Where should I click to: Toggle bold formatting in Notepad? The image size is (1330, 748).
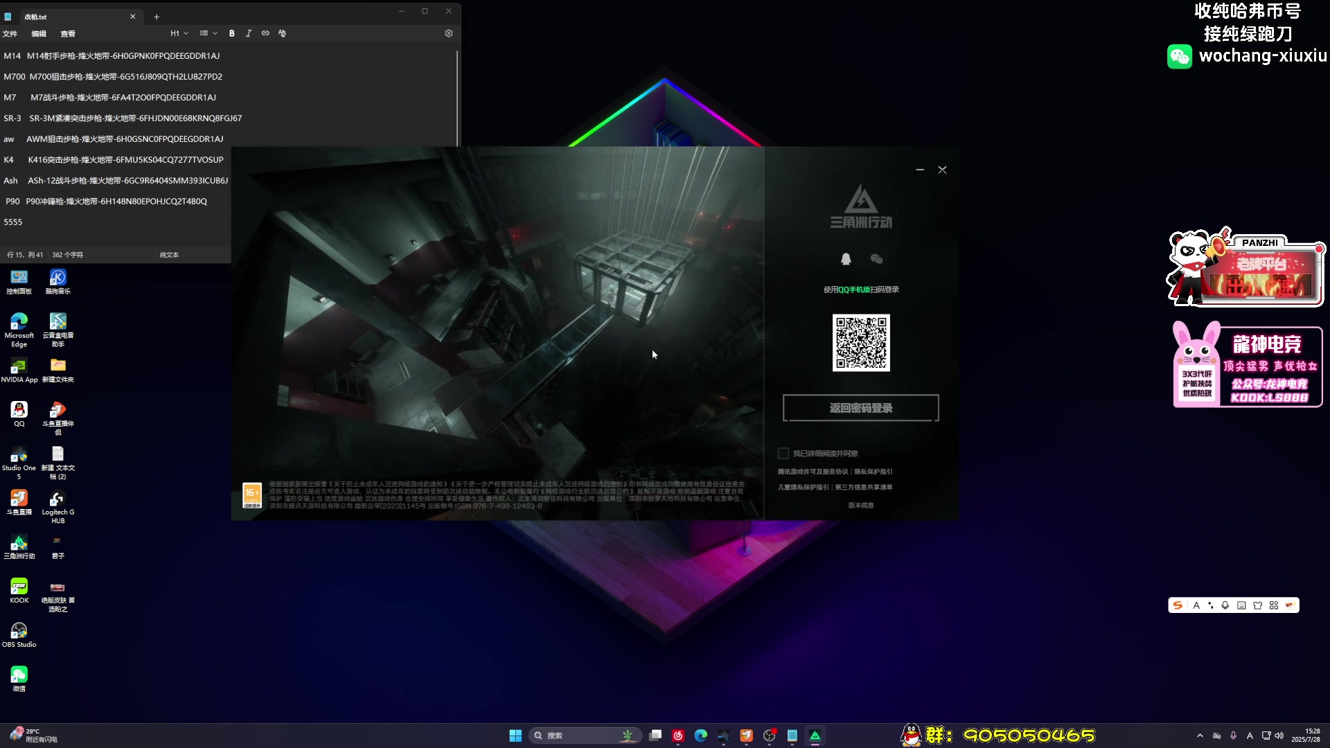[x=231, y=33]
